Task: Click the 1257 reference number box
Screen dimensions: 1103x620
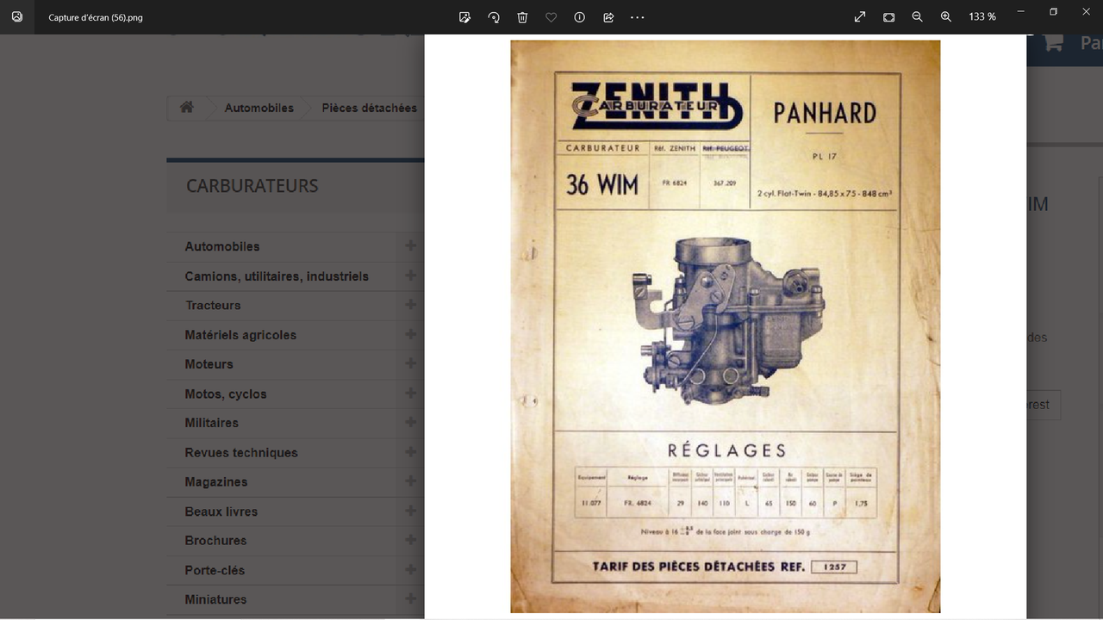Action: (x=834, y=567)
